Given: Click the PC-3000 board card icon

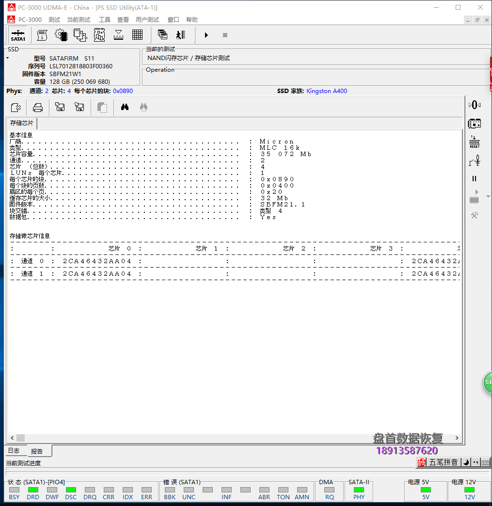Looking at the screenshot, I should tap(474, 124).
